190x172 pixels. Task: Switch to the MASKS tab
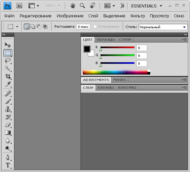(x=119, y=80)
